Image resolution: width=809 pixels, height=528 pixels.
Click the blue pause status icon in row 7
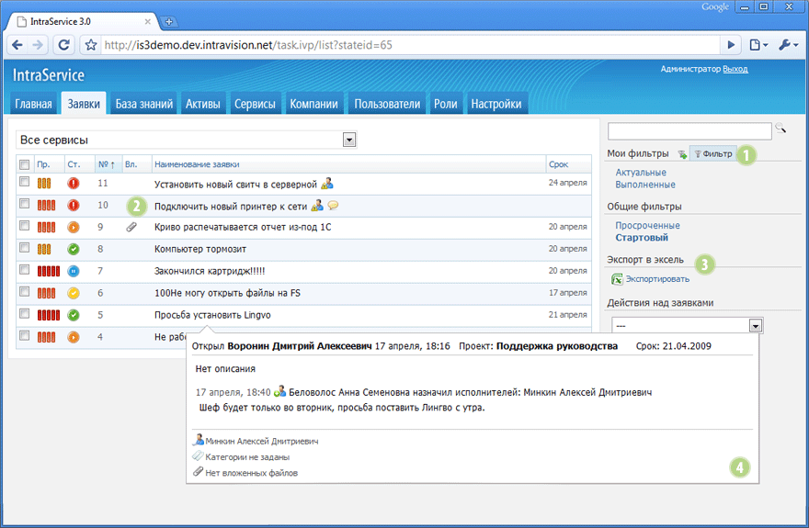pyautogui.click(x=74, y=271)
